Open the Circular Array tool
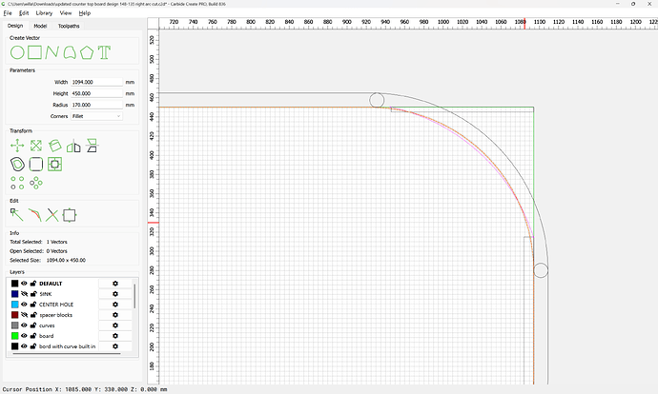Image resolution: width=658 pixels, height=394 pixels. pyautogui.click(x=35, y=182)
